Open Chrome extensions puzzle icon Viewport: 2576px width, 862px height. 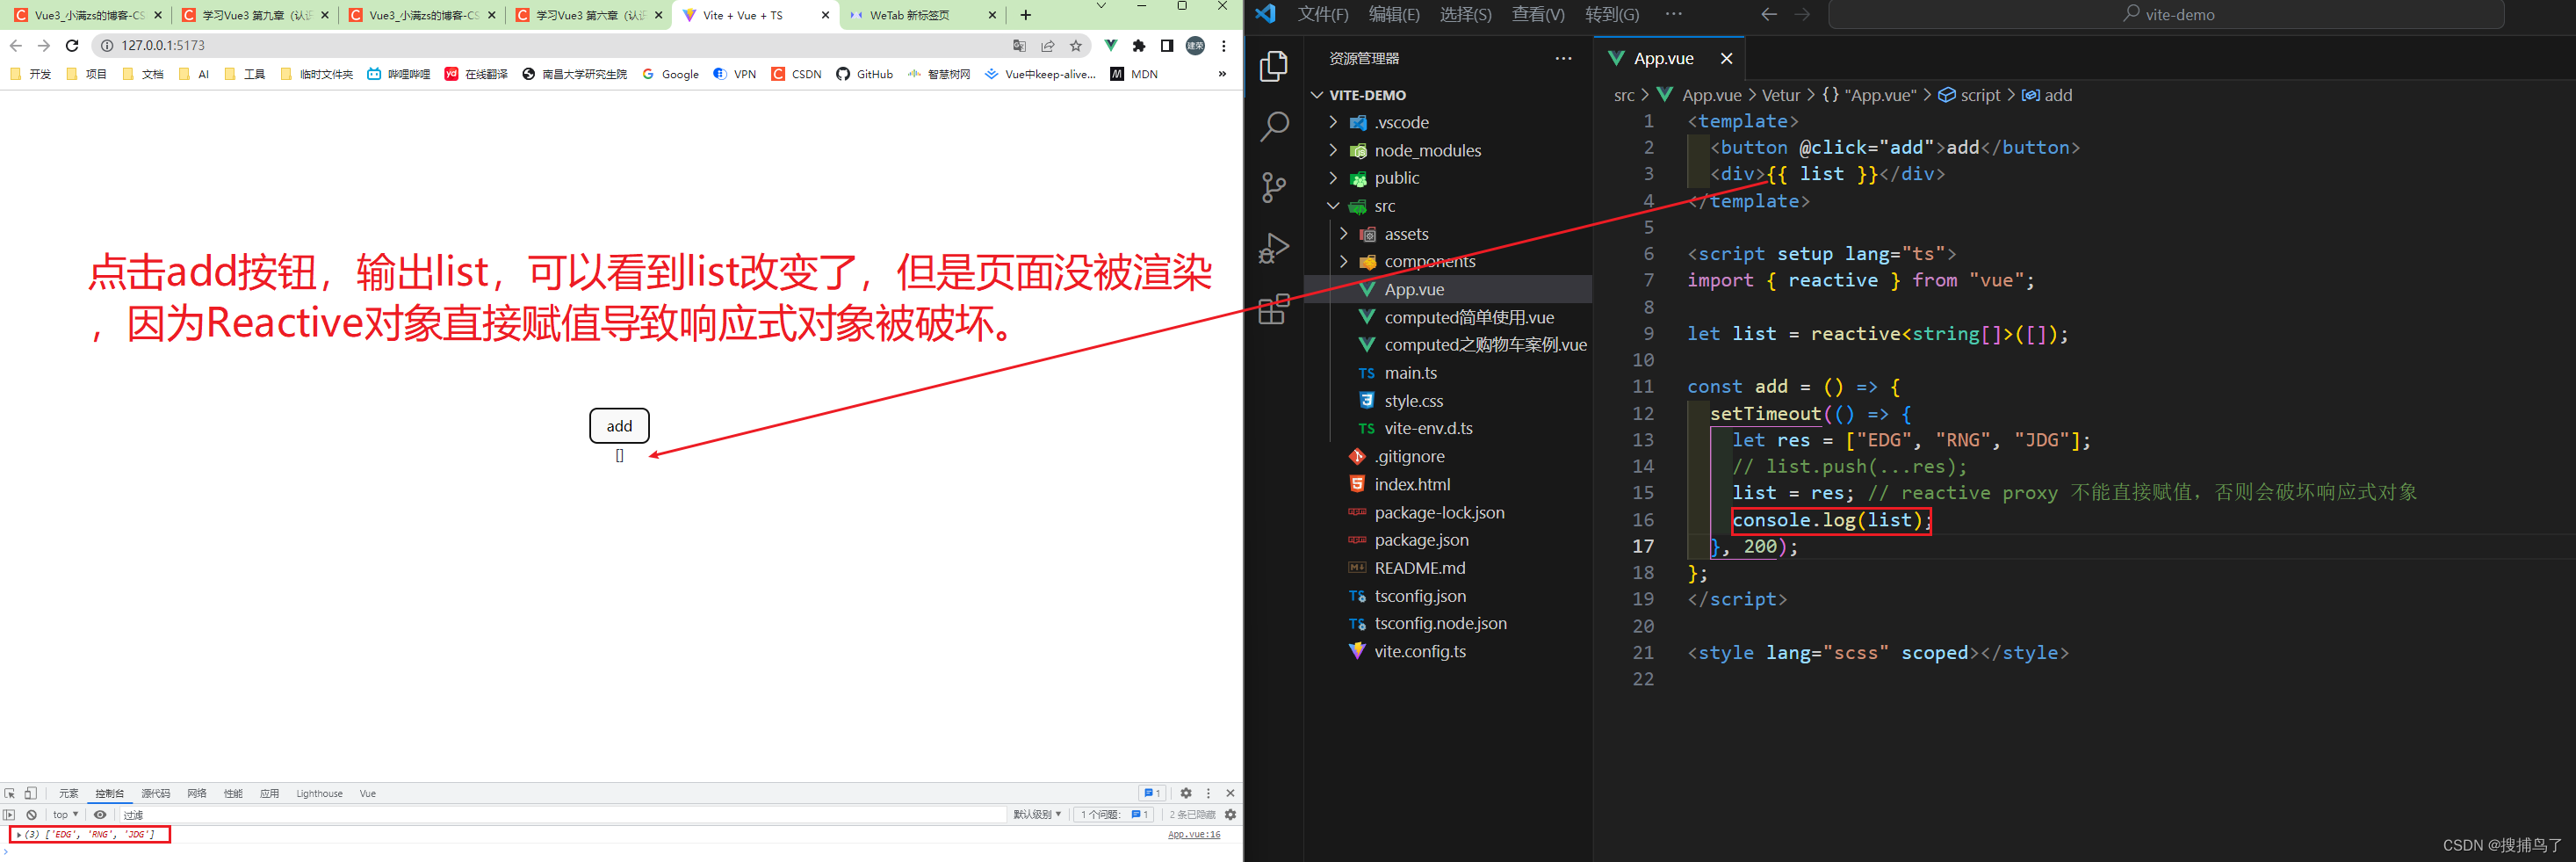1139,45
